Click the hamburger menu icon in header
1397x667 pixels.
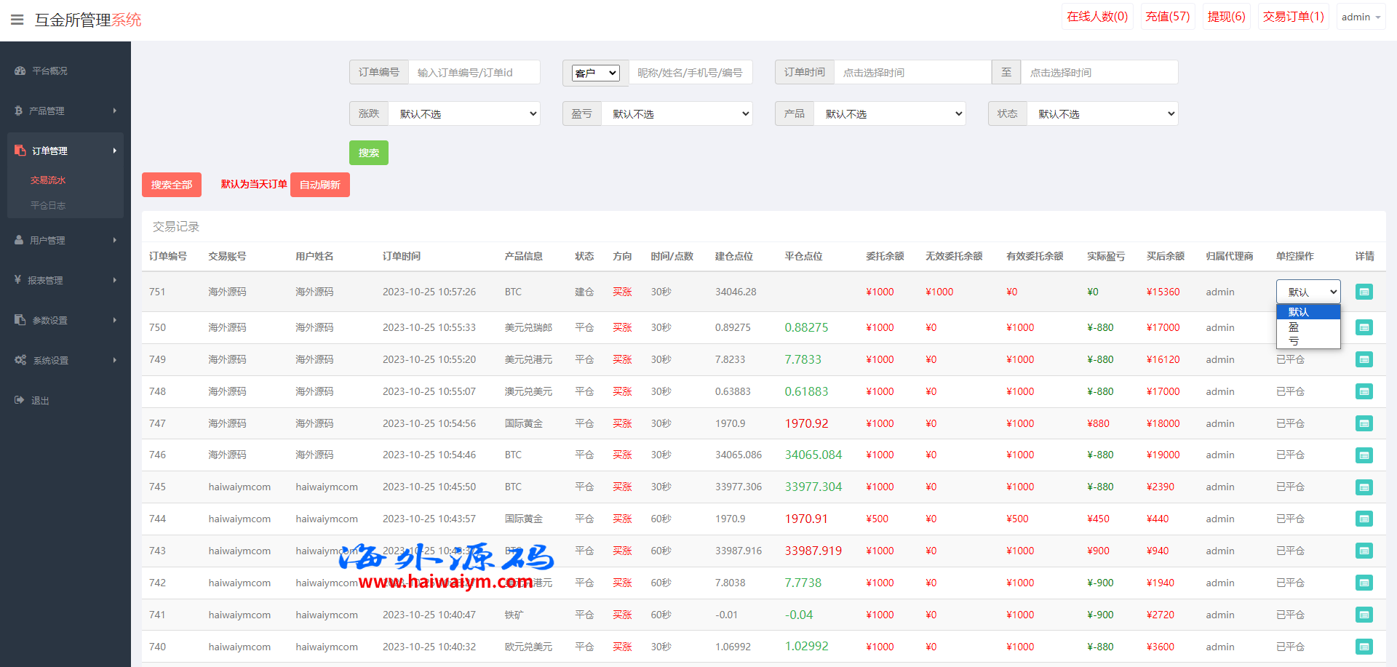tap(17, 20)
